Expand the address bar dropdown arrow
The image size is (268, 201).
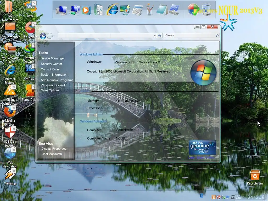(x=155, y=36)
